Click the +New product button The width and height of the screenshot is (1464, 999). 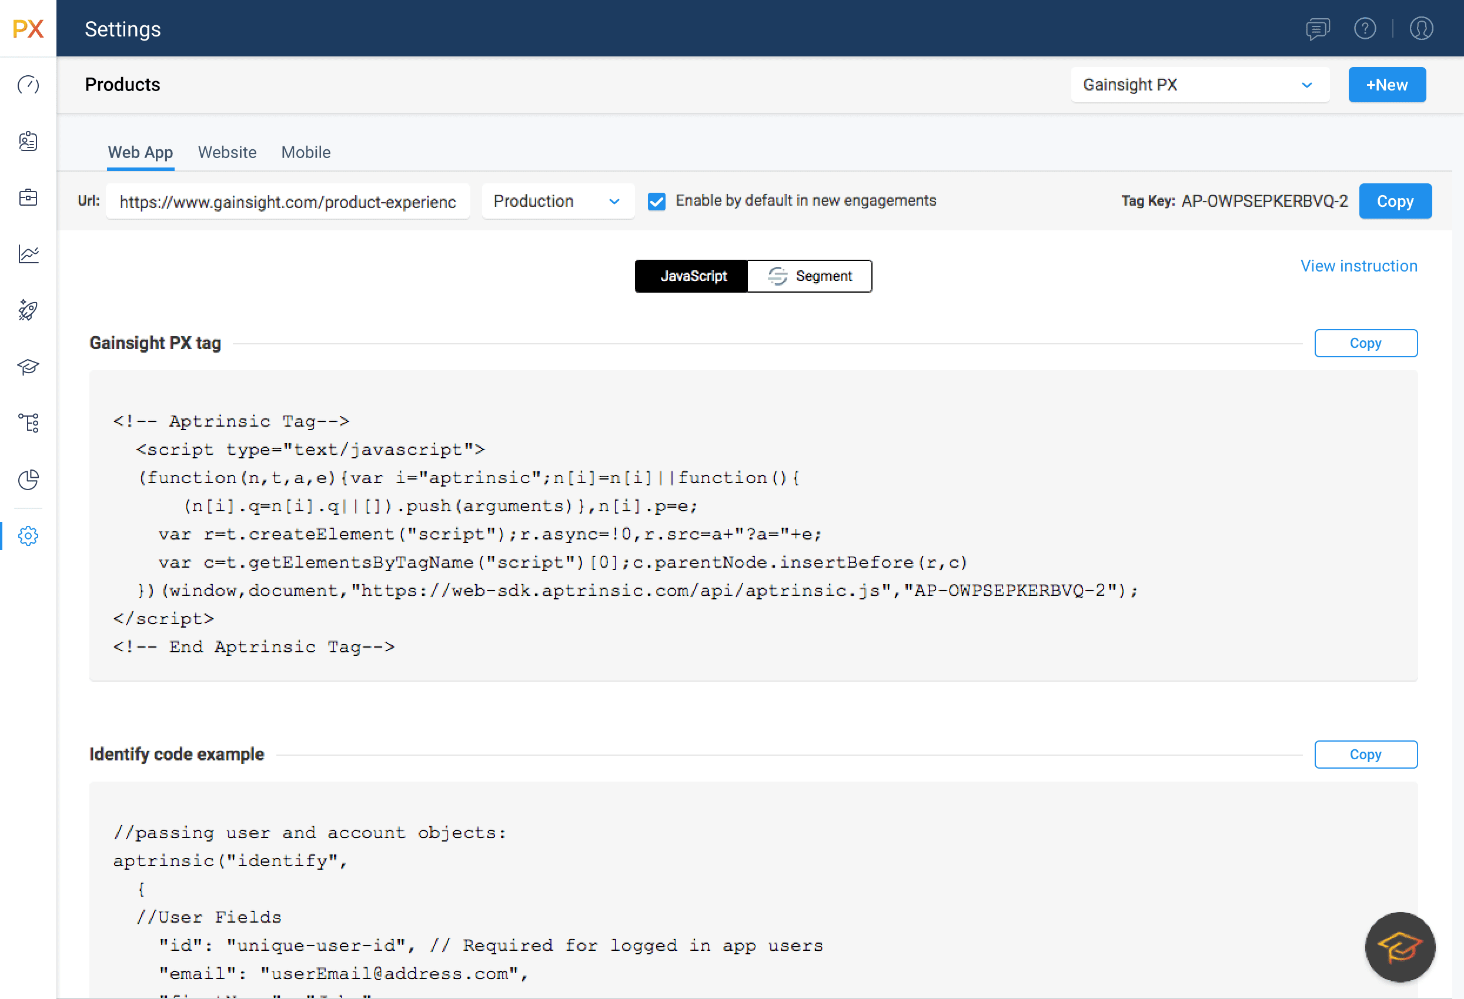tap(1386, 85)
